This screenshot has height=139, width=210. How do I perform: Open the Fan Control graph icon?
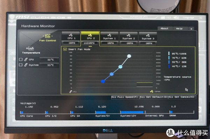click(x=48, y=36)
